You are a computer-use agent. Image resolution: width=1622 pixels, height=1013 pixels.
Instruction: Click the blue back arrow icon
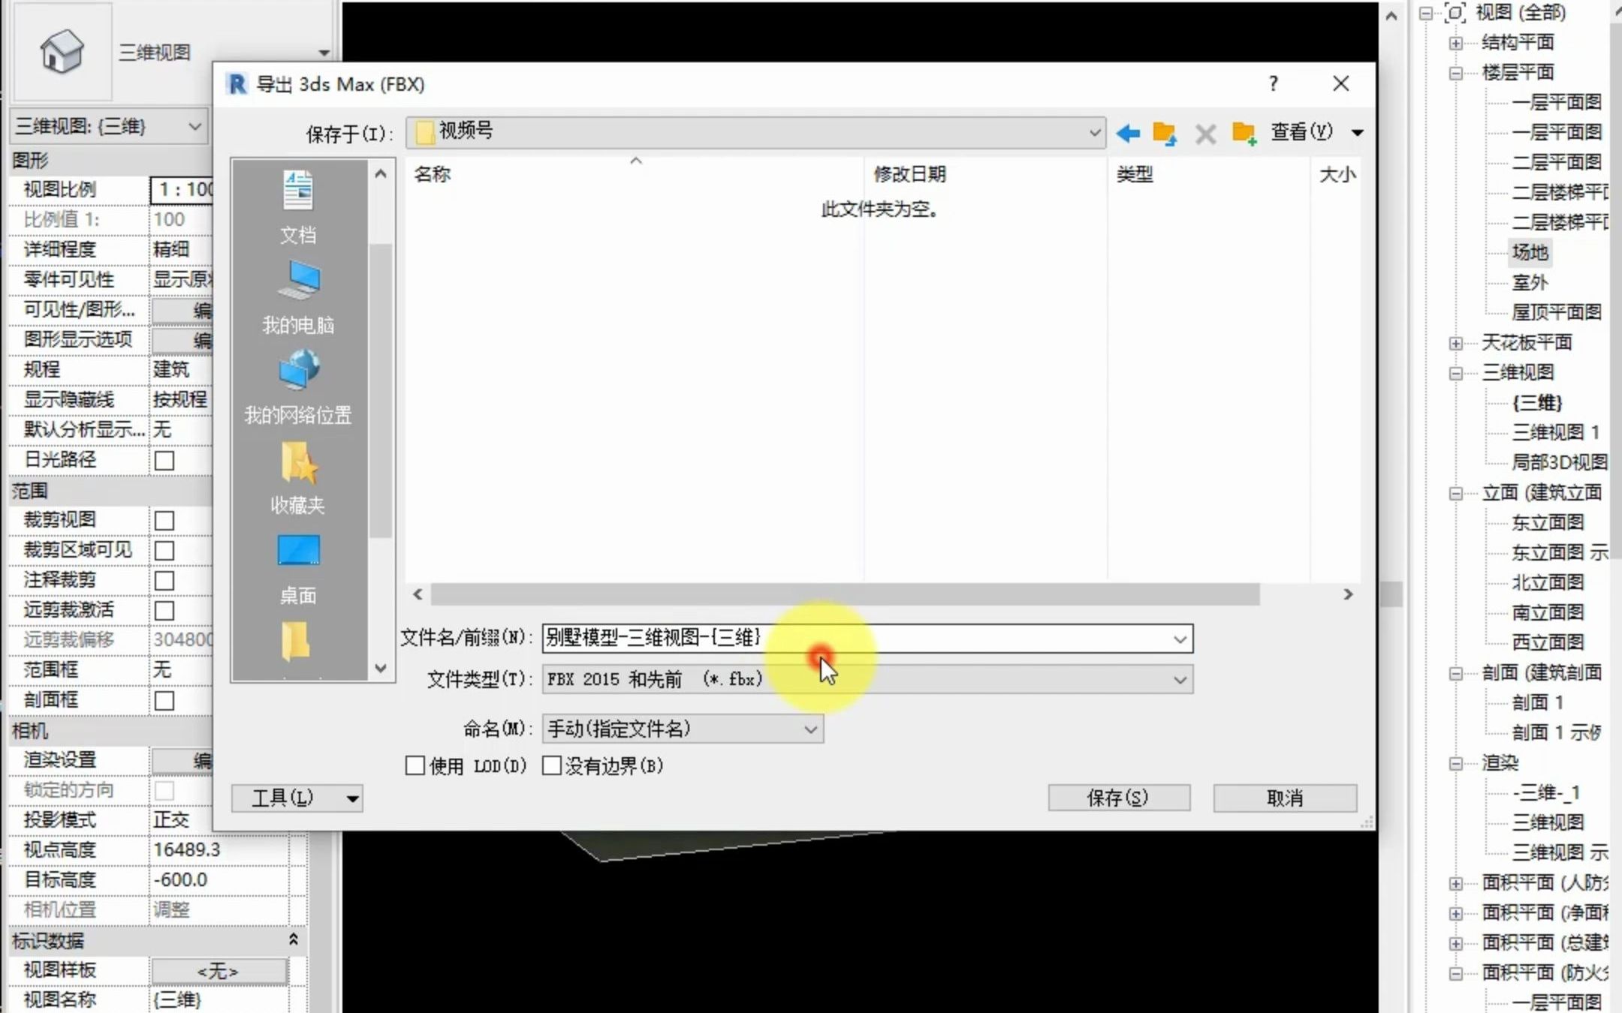(1128, 134)
